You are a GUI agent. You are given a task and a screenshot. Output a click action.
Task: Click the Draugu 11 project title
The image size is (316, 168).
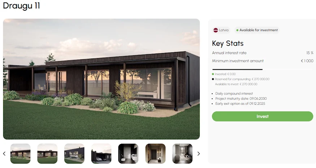[21, 6]
